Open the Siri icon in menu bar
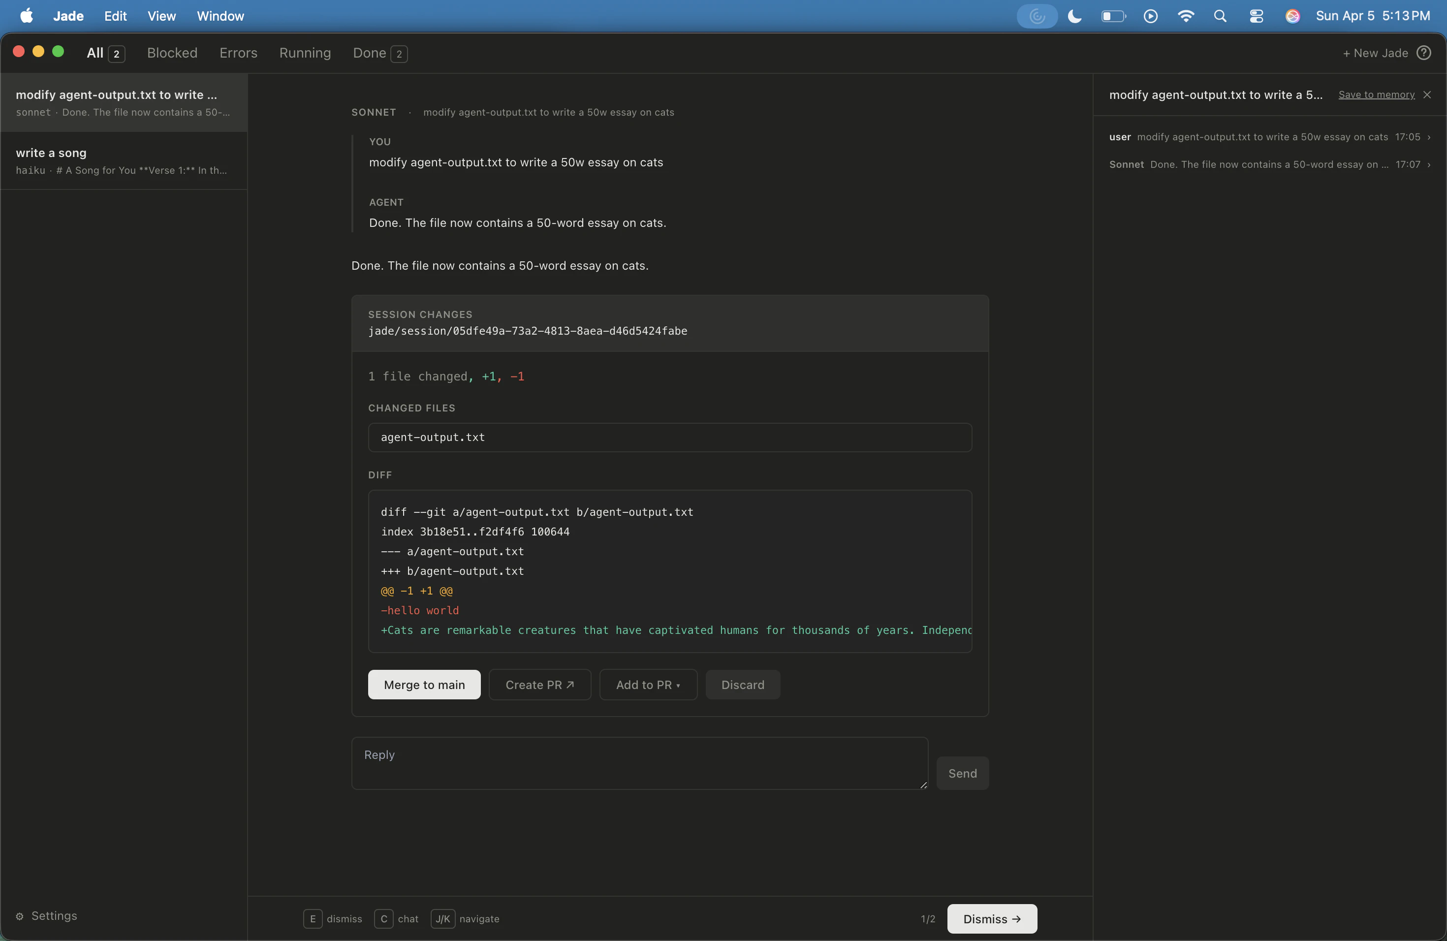Image resolution: width=1447 pixels, height=941 pixels. point(1292,16)
